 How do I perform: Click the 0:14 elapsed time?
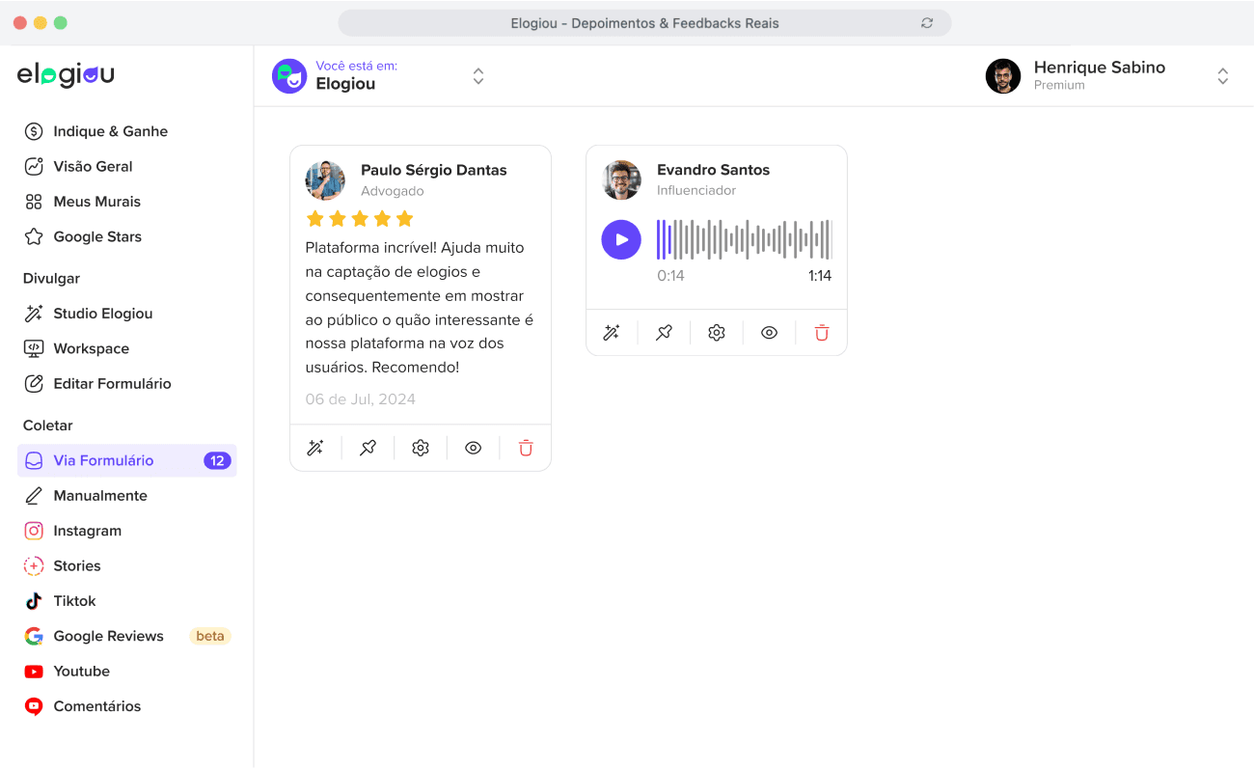(x=670, y=276)
